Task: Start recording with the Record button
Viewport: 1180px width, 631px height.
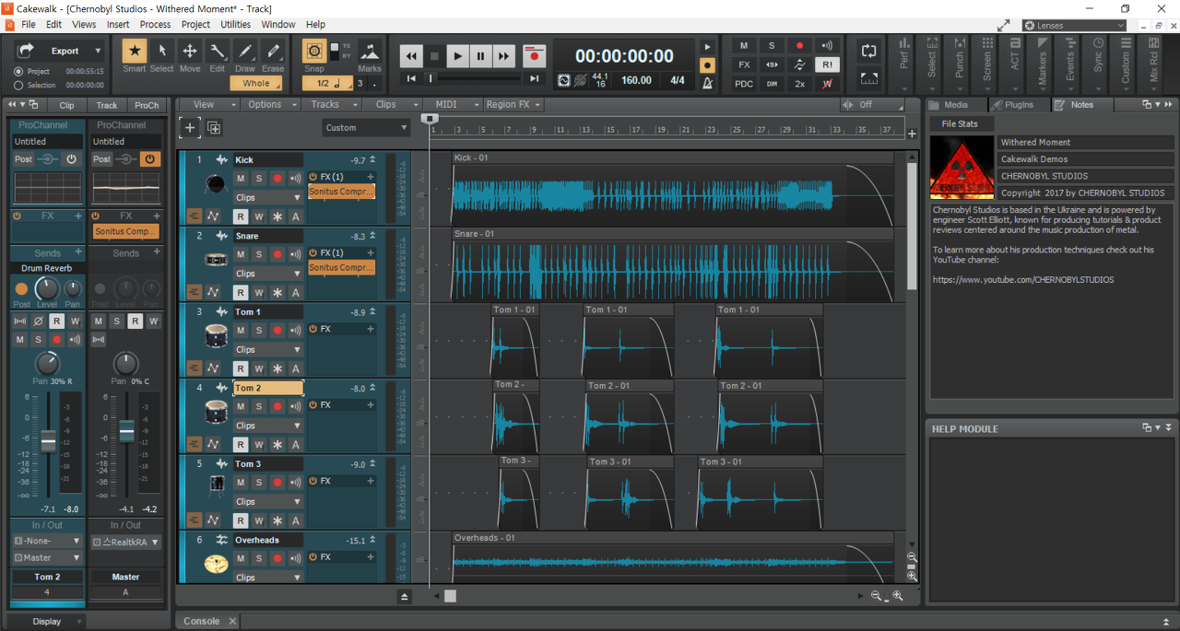Action: [534, 56]
